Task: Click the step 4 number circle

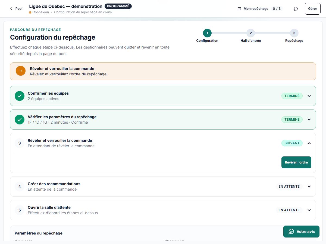Action: [x=20, y=187]
